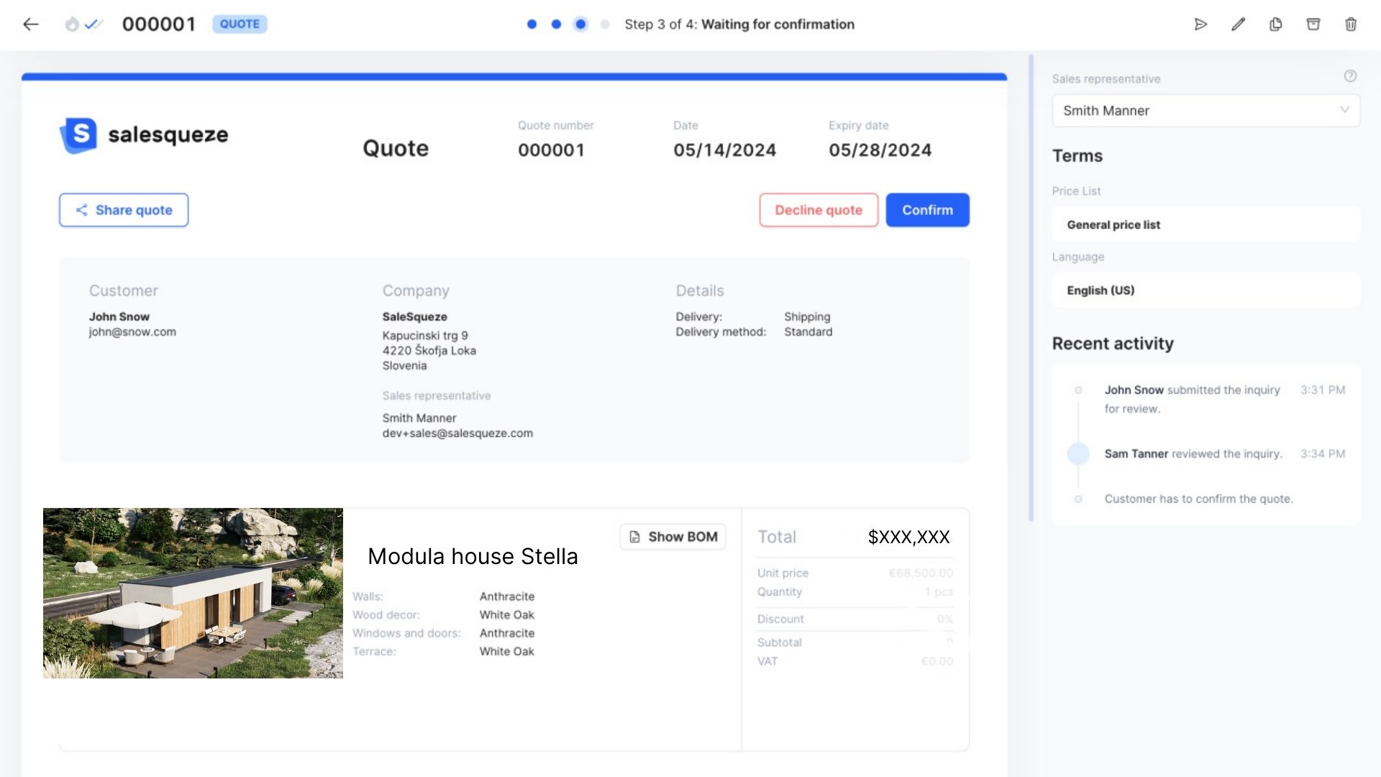The height and width of the screenshot is (777, 1381).
Task: Click customer email john@snow.com
Action: 132,332
